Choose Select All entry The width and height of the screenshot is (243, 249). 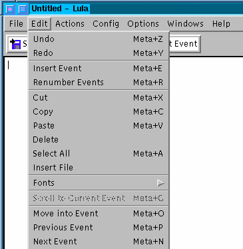point(99,154)
